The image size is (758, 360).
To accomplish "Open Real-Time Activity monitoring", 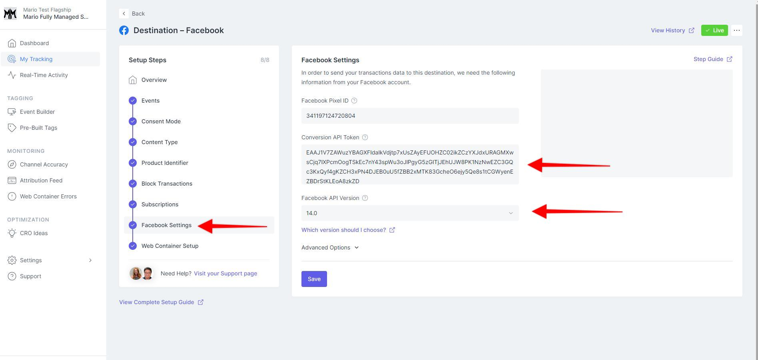I will 44,75.
